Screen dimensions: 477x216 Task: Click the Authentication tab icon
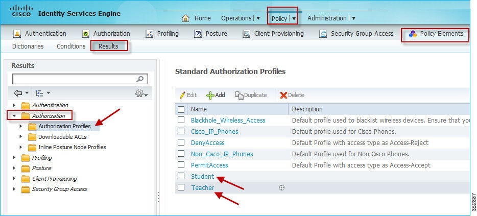[17, 34]
